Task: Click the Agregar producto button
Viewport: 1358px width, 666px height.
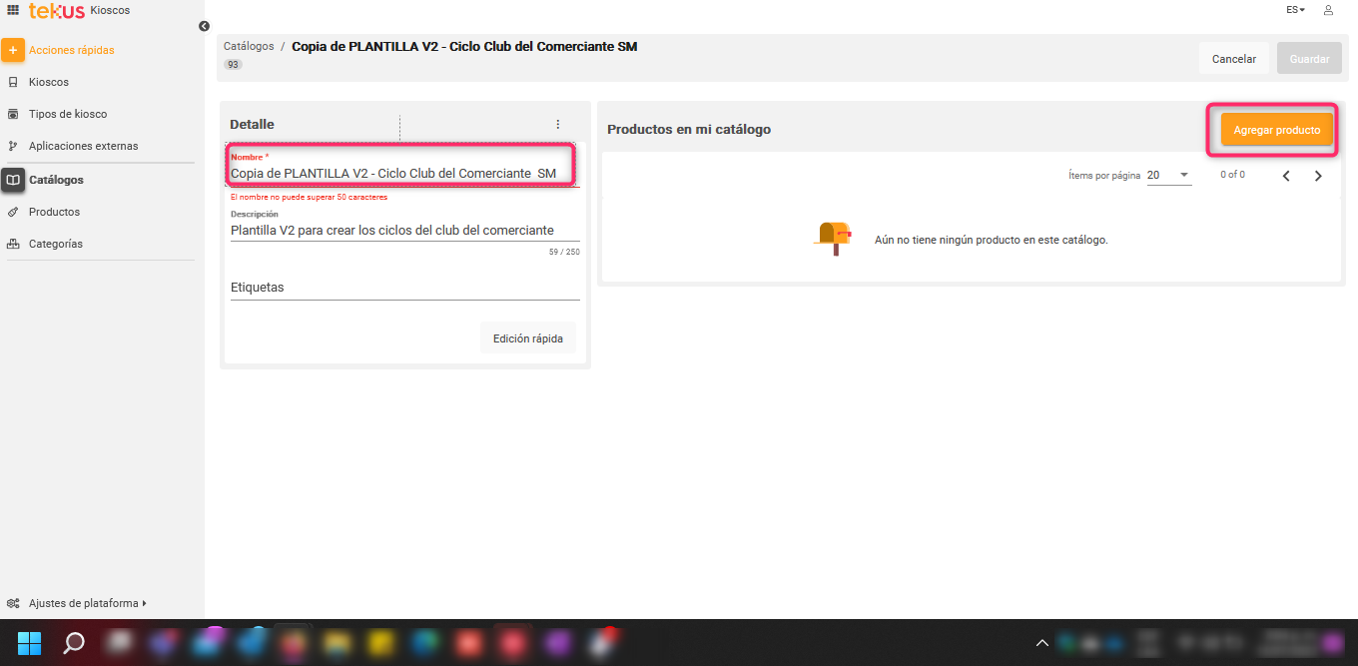Action: (1276, 130)
